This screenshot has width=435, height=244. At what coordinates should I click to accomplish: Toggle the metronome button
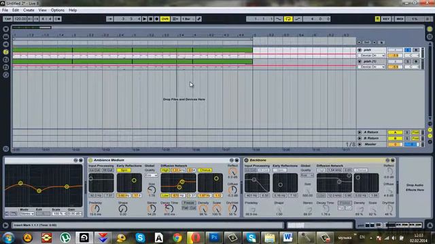pyautogui.click(x=57, y=19)
